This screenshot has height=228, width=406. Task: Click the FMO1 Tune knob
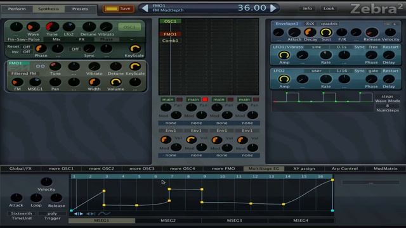pyautogui.click(x=55, y=66)
